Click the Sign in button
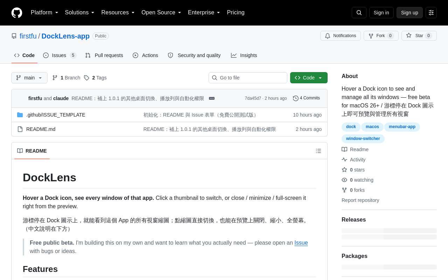This screenshot has height=280, width=448. 381,13
